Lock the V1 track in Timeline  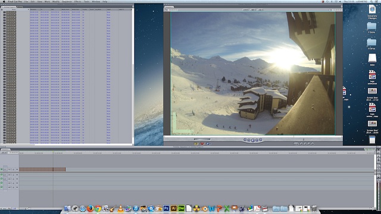(13, 169)
